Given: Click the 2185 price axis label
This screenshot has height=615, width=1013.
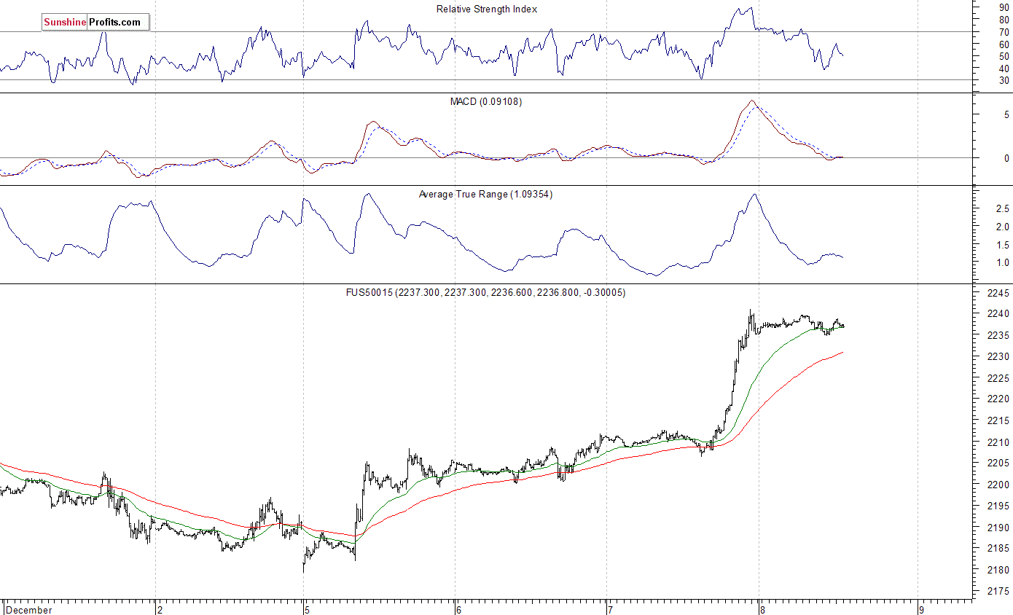Looking at the screenshot, I should click(998, 549).
